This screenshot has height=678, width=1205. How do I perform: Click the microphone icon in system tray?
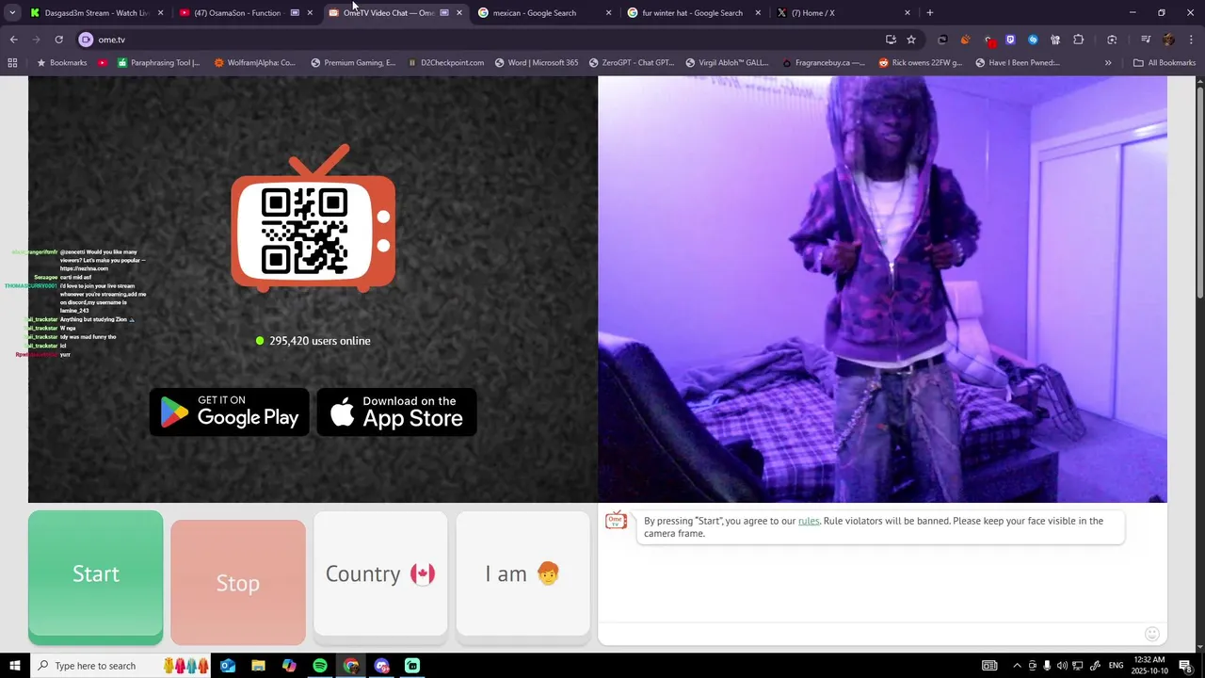(1047, 666)
